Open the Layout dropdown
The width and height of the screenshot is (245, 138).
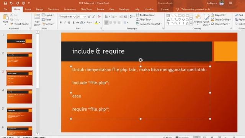48,15
